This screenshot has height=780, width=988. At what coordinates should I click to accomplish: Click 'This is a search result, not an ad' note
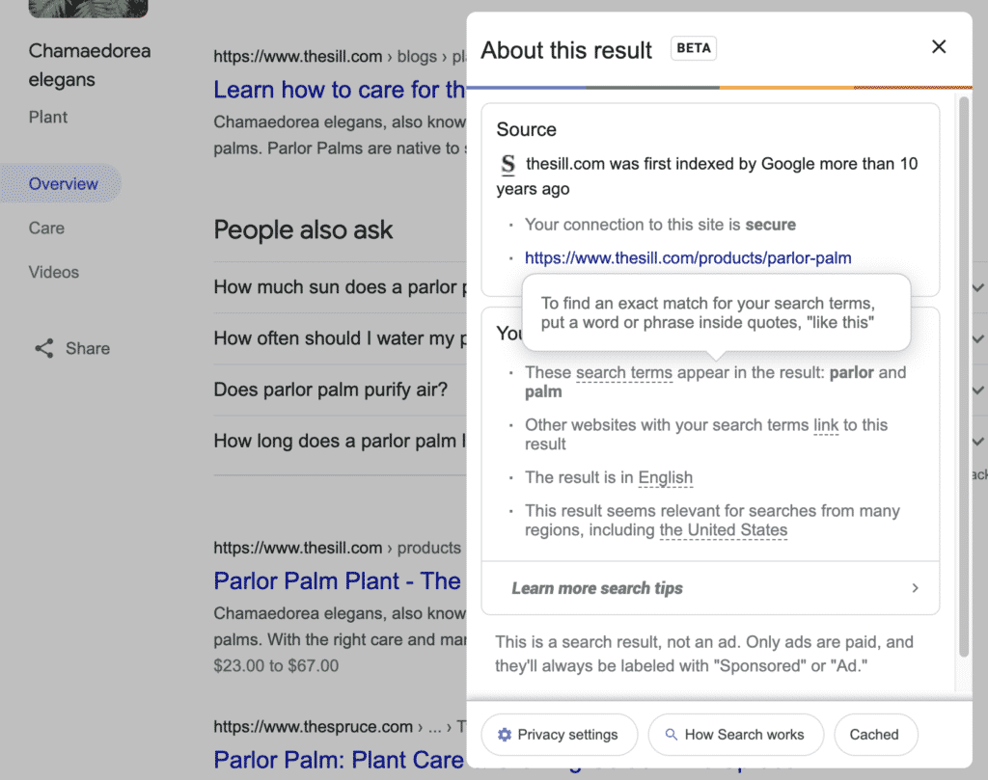point(703,654)
